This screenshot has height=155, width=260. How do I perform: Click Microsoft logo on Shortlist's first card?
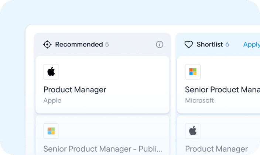click(x=193, y=72)
